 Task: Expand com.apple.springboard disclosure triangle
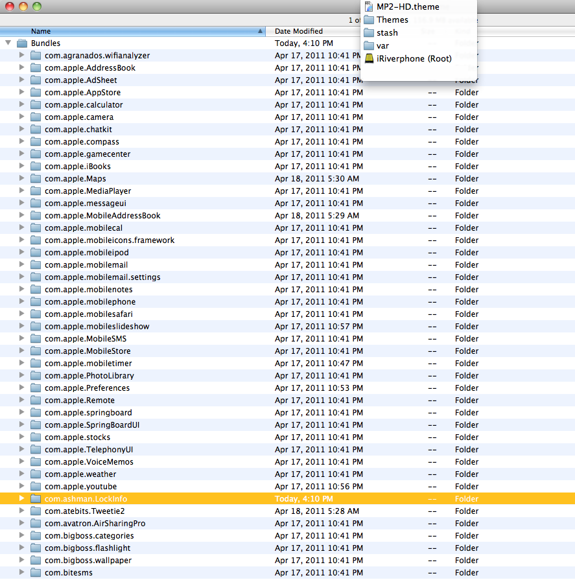[x=22, y=412]
